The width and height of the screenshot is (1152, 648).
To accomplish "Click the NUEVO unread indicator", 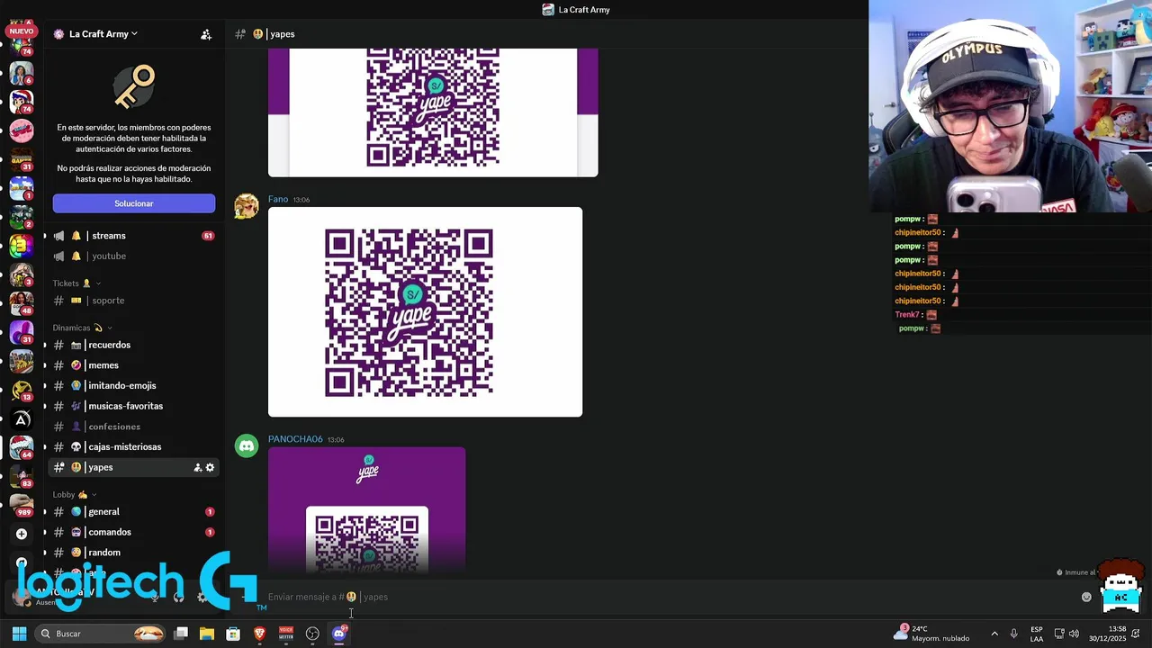I will pyautogui.click(x=21, y=31).
